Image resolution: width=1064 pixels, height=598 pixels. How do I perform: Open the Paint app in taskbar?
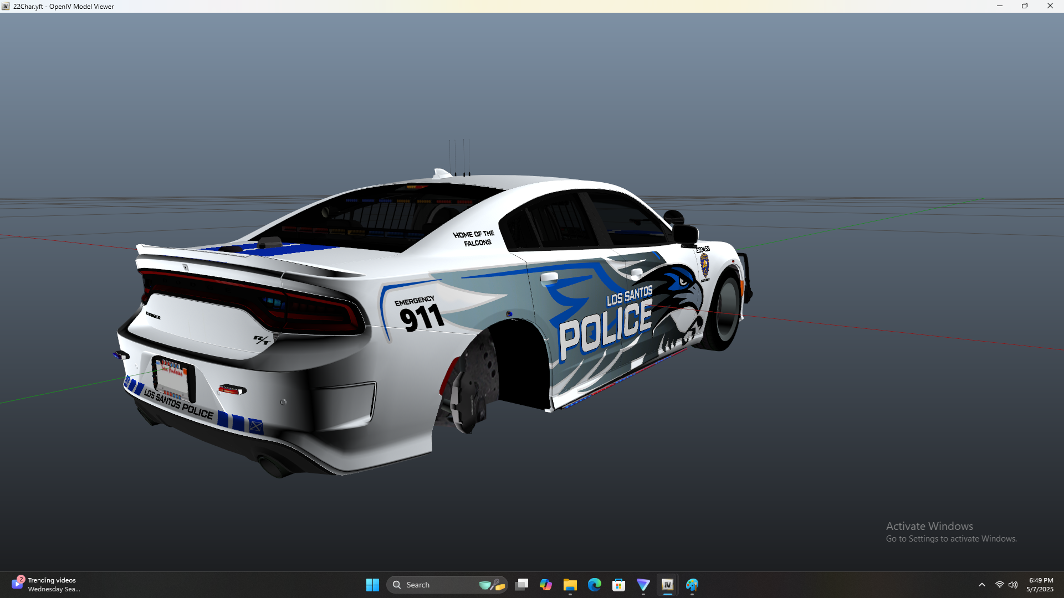[x=692, y=585]
